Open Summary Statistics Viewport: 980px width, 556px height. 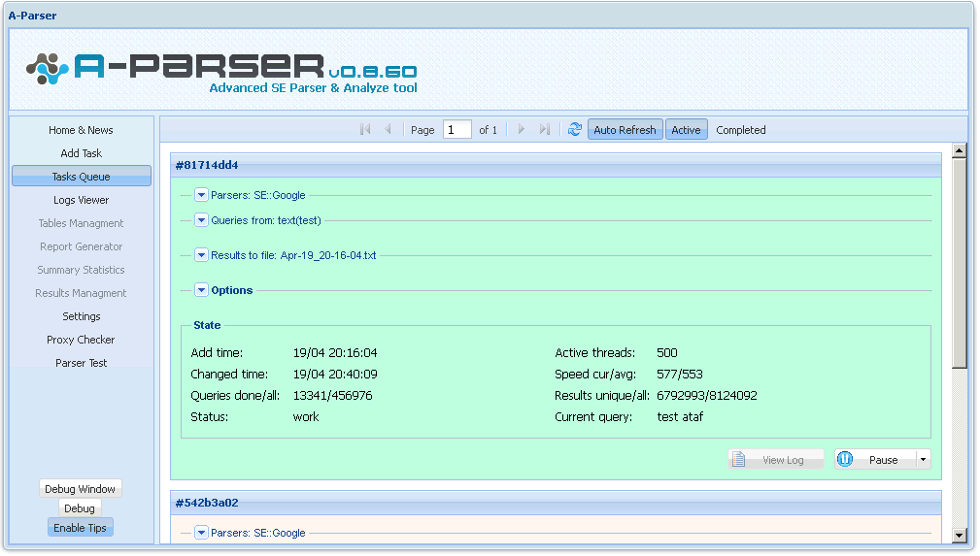point(82,269)
